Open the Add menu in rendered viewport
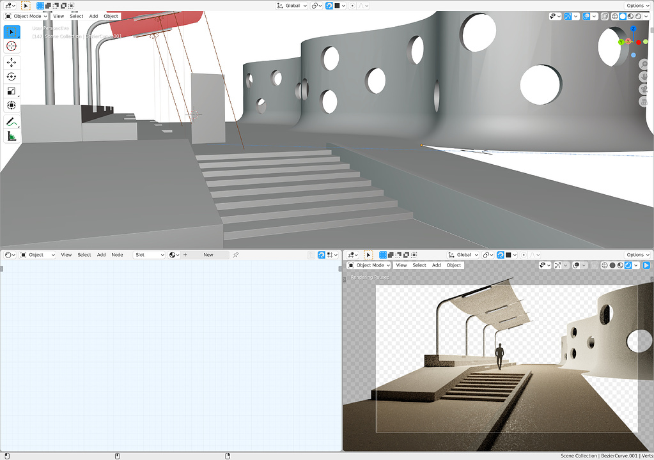Image resolution: width=654 pixels, height=460 pixels. 436,265
